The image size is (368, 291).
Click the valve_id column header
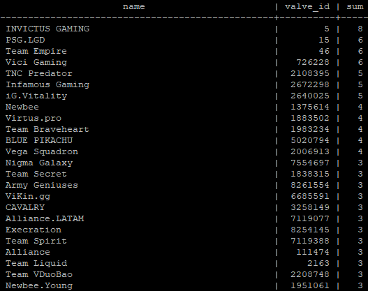tap(307, 7)
